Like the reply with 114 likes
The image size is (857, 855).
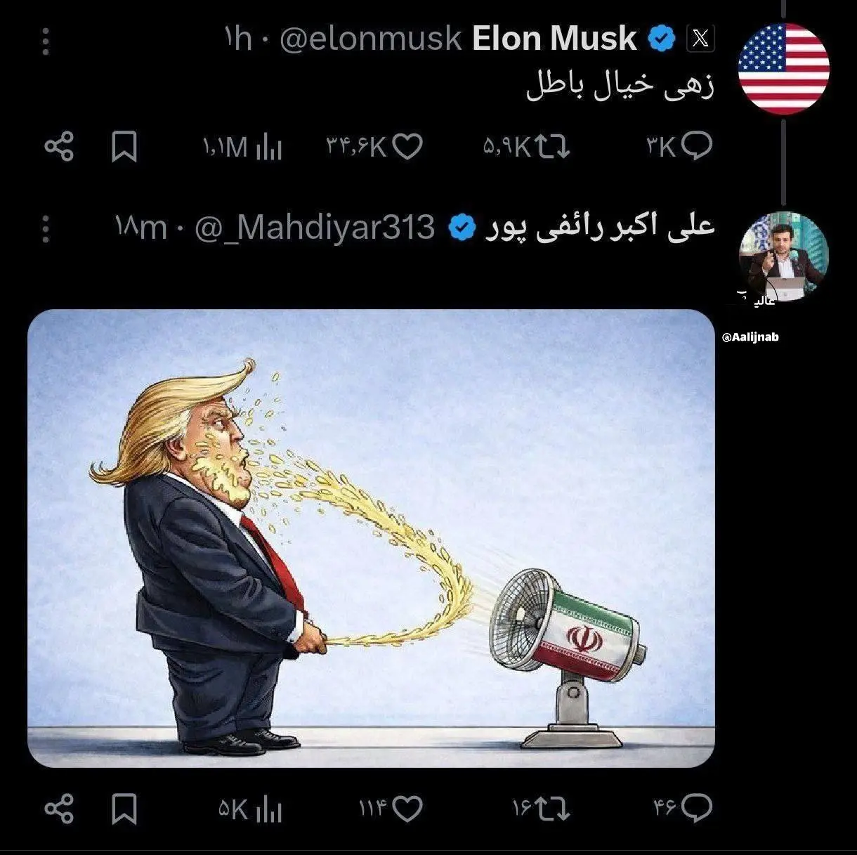pyautogui.click(x=391, y=809)
